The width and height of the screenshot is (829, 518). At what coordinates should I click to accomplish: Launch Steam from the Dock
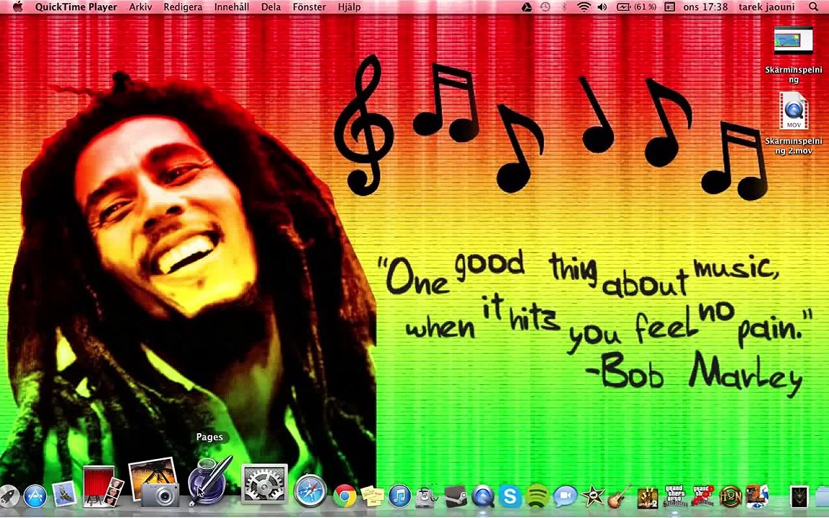click(x=456, y=496)
